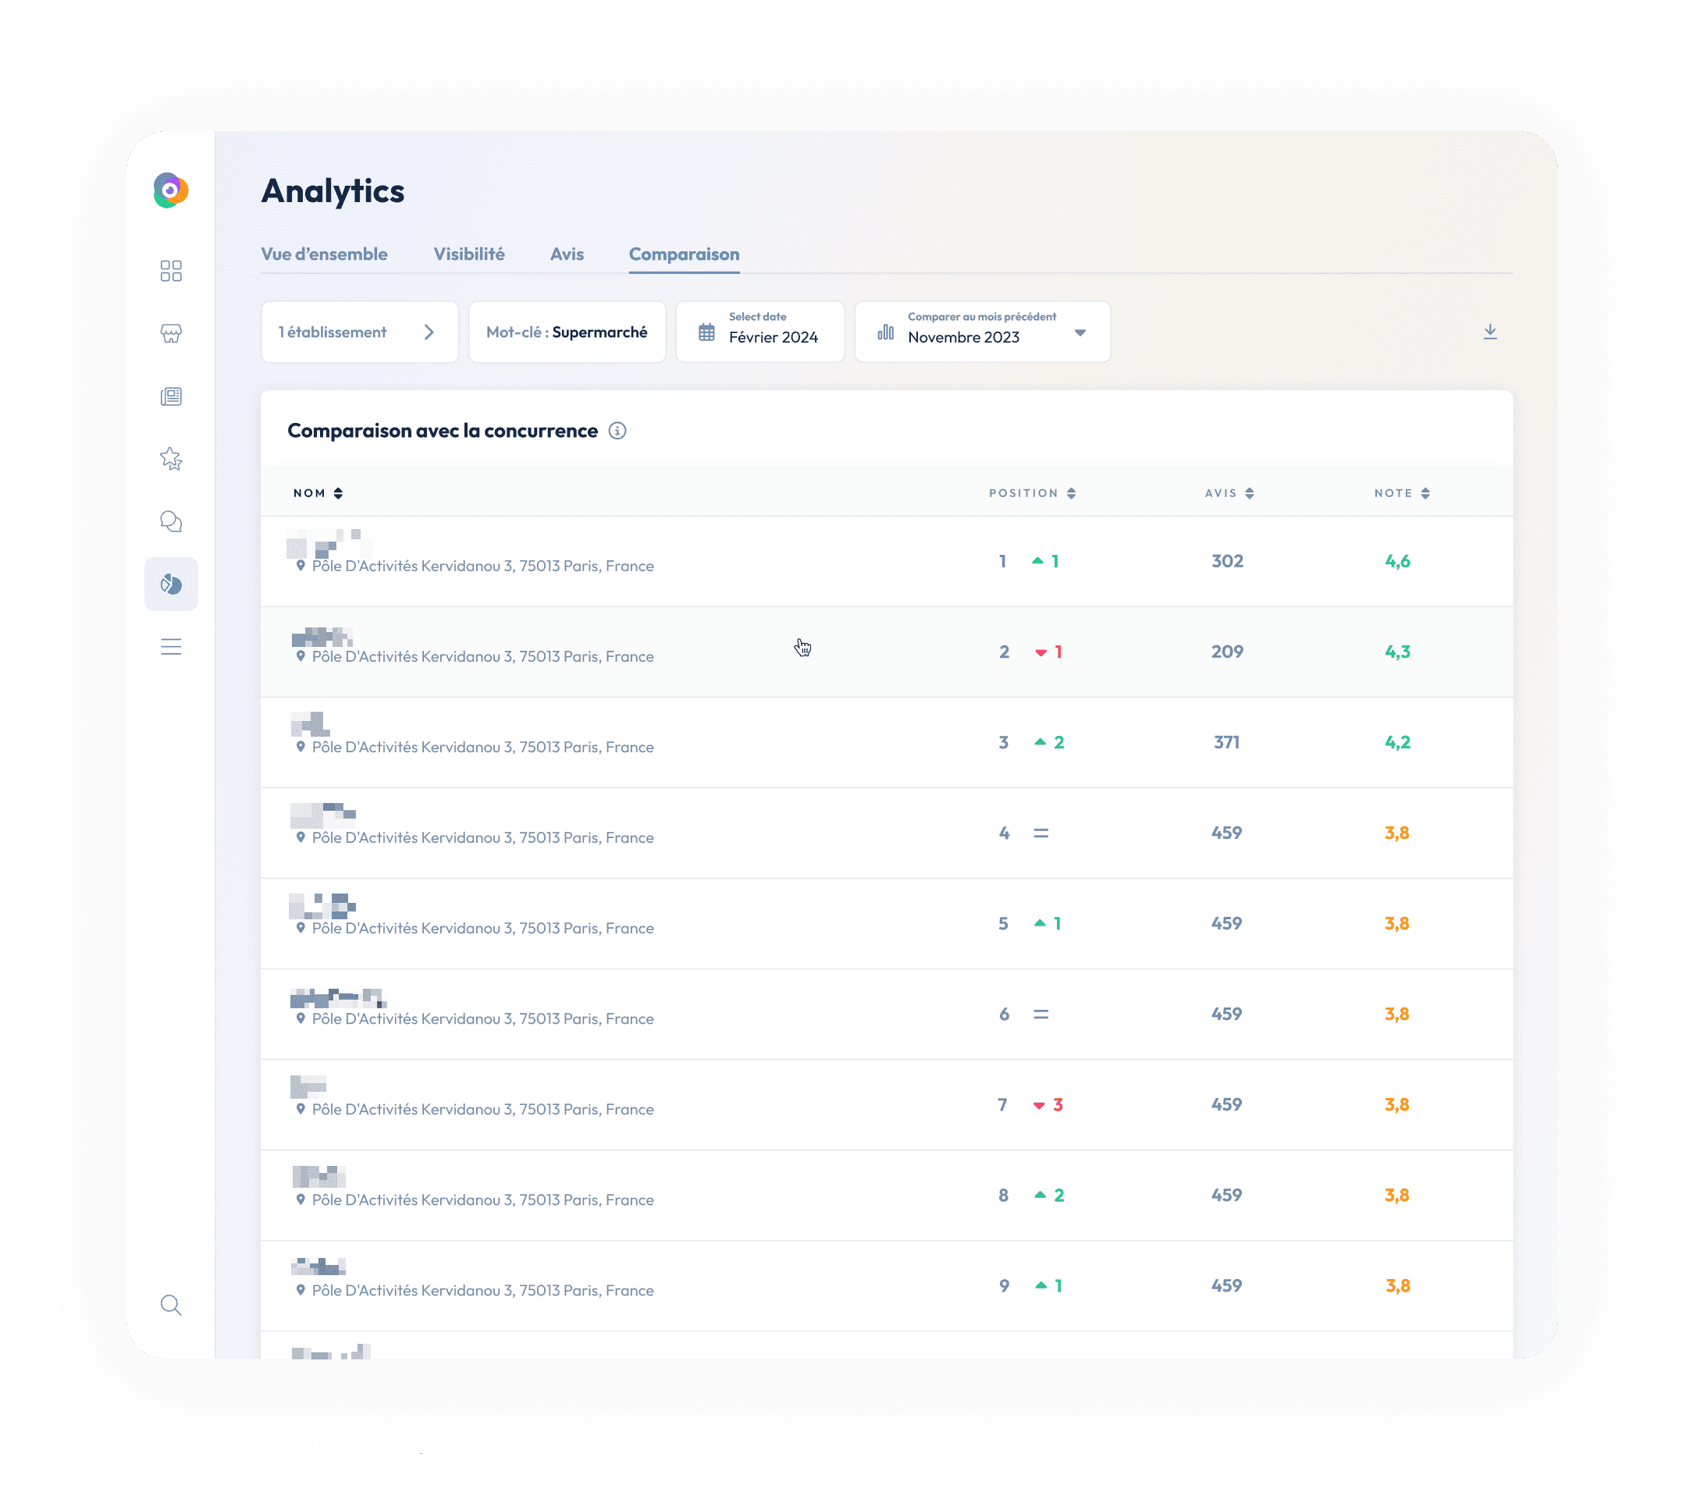Click the green up arrow in row position 3
The height and width of the screenshot is (1503, 1686).
(1040, 742)
